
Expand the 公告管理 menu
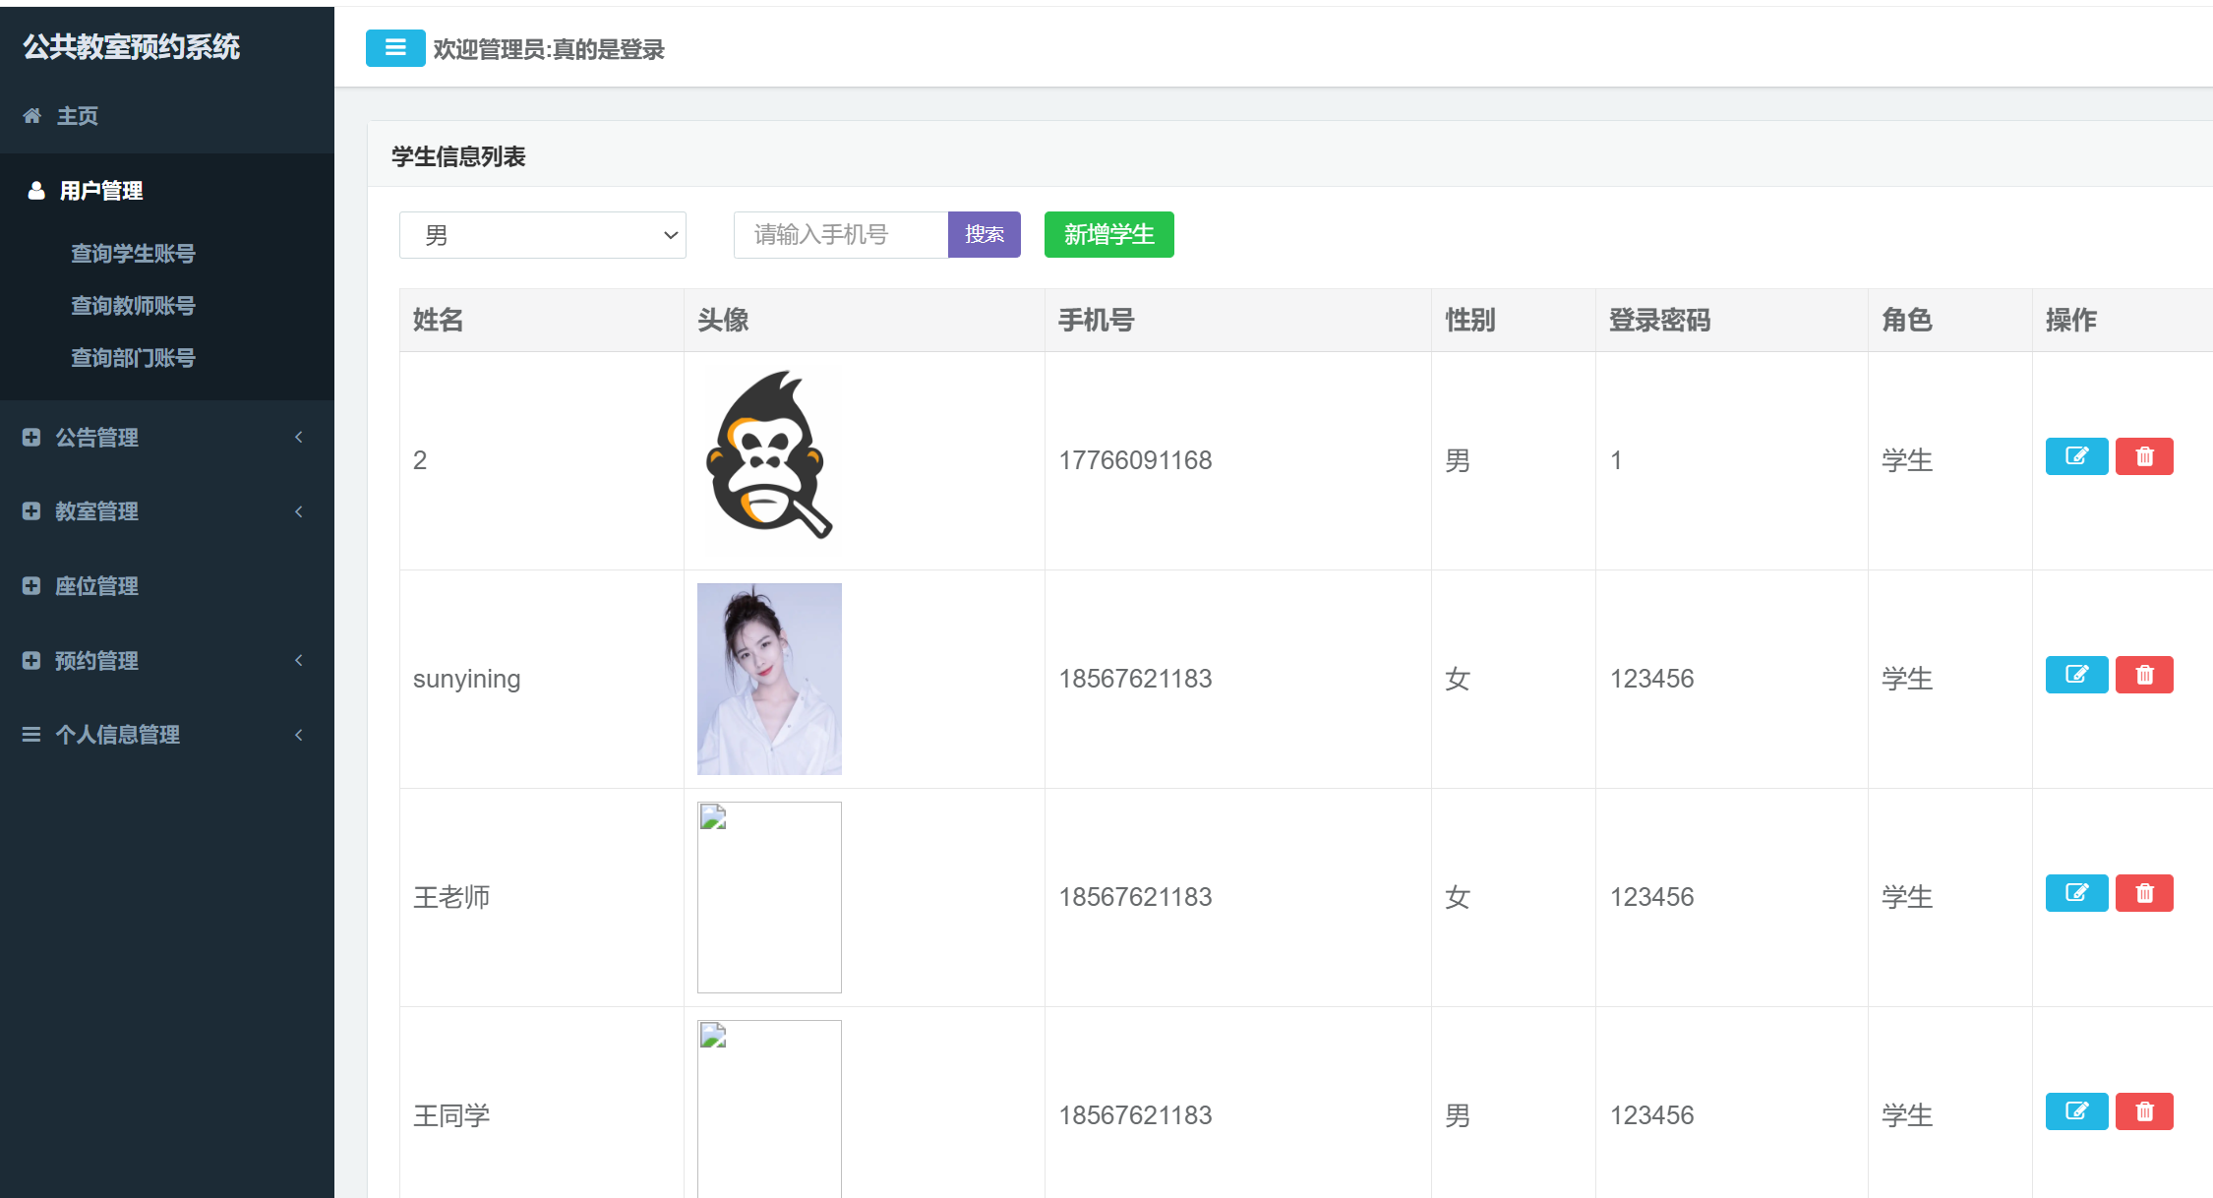[x=96, y=438]
